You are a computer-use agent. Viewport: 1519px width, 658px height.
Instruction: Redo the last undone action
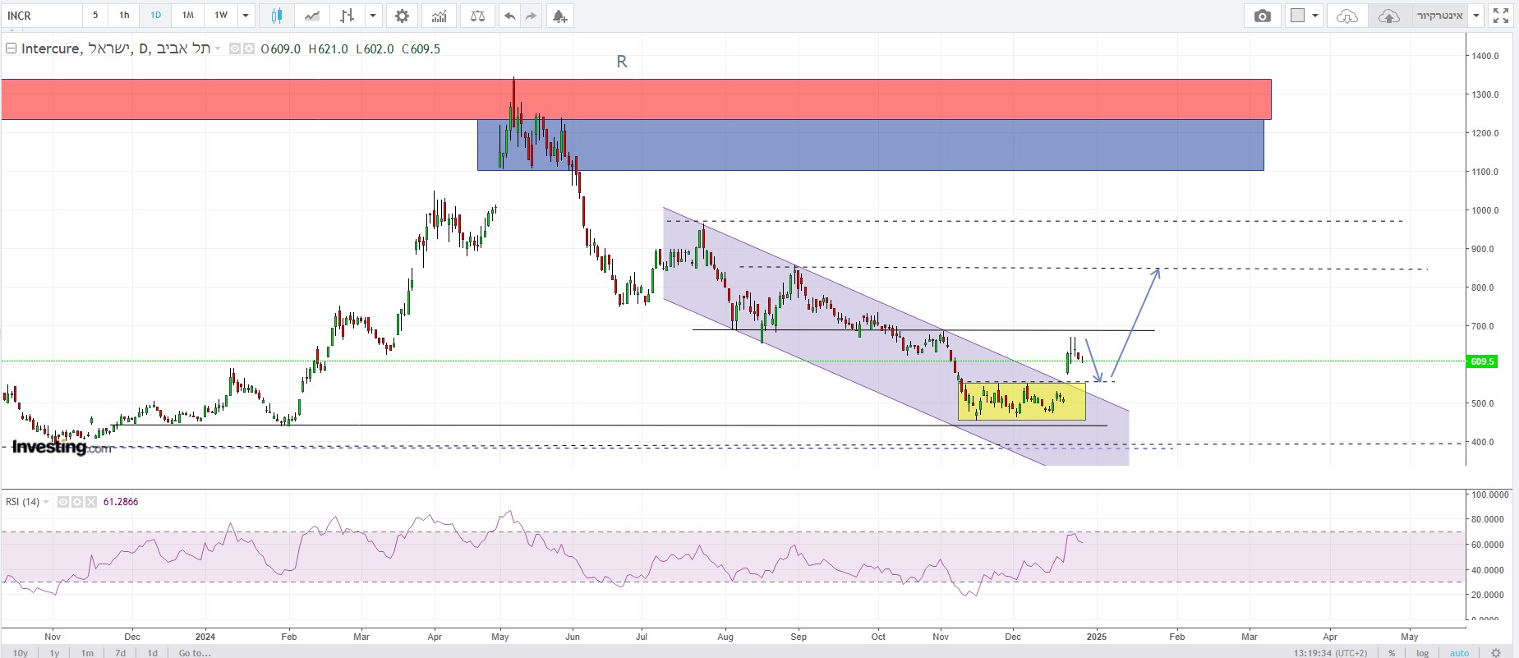click(x=531, y=16)
